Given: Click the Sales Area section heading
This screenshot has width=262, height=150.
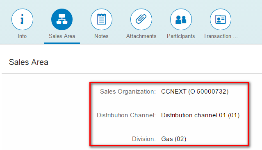Looking at the screenshot, I should (x=29, y=62).
